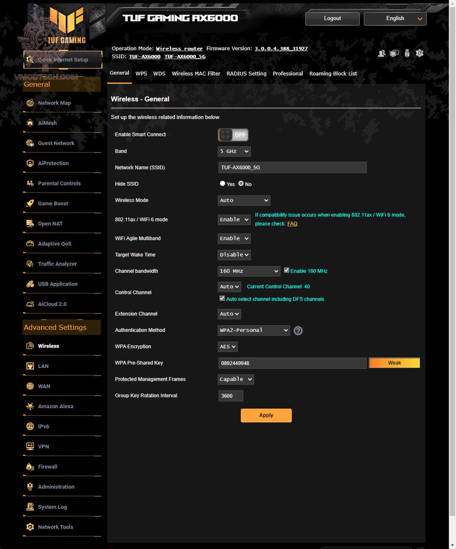
Task: Click the firmware version 3.0.0.4.388_31927 link
Action: tap(281, 49)
